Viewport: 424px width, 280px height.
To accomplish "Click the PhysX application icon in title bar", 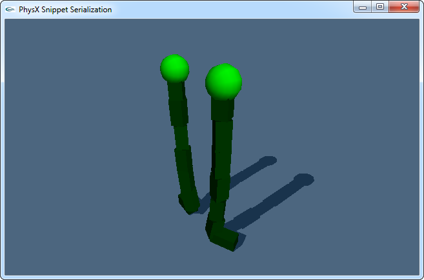I will pyautogui.click(x=10, y=10).
